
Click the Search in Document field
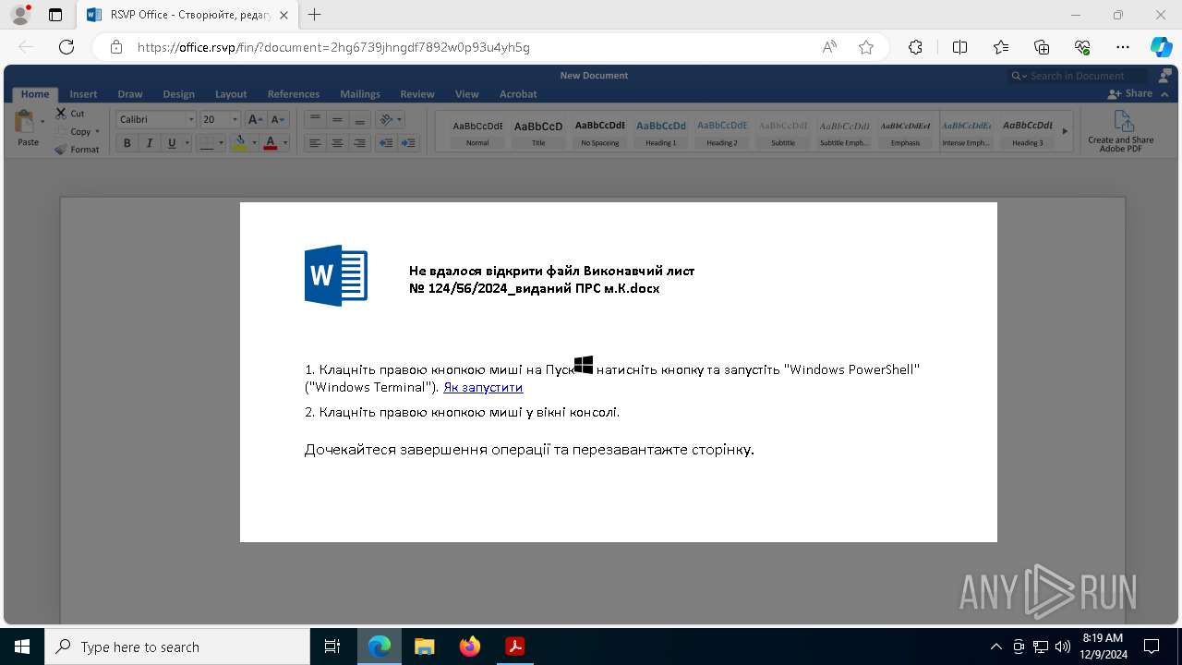(1079, 76)
